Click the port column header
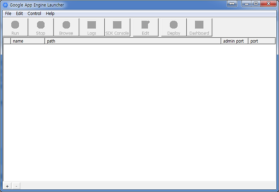The height and width of the screenshot is (192, 279). pyautogui.click(x=262, y=41)
